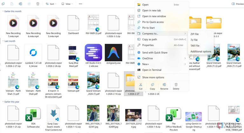
Task: Select Antigravity.exe icon
Action: (113, 53)
